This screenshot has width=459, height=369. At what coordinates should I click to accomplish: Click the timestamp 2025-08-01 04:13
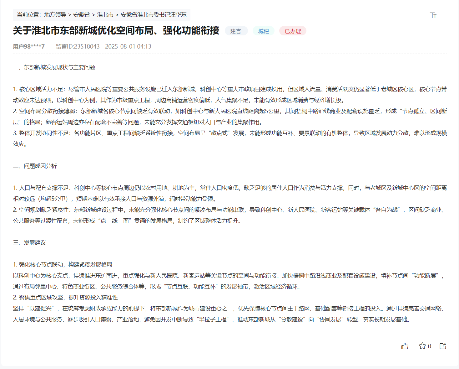point(128,46)
